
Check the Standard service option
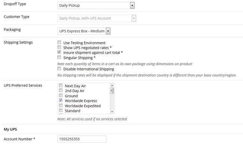pos(61,110)
